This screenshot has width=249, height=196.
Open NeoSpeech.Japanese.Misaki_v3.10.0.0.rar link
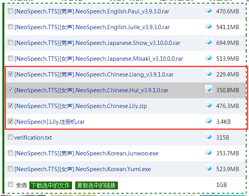99,59
